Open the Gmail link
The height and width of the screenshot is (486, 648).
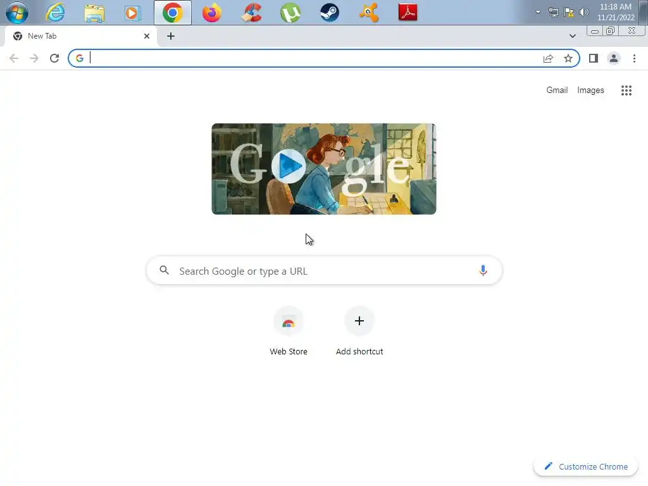[x=557, y=90]
